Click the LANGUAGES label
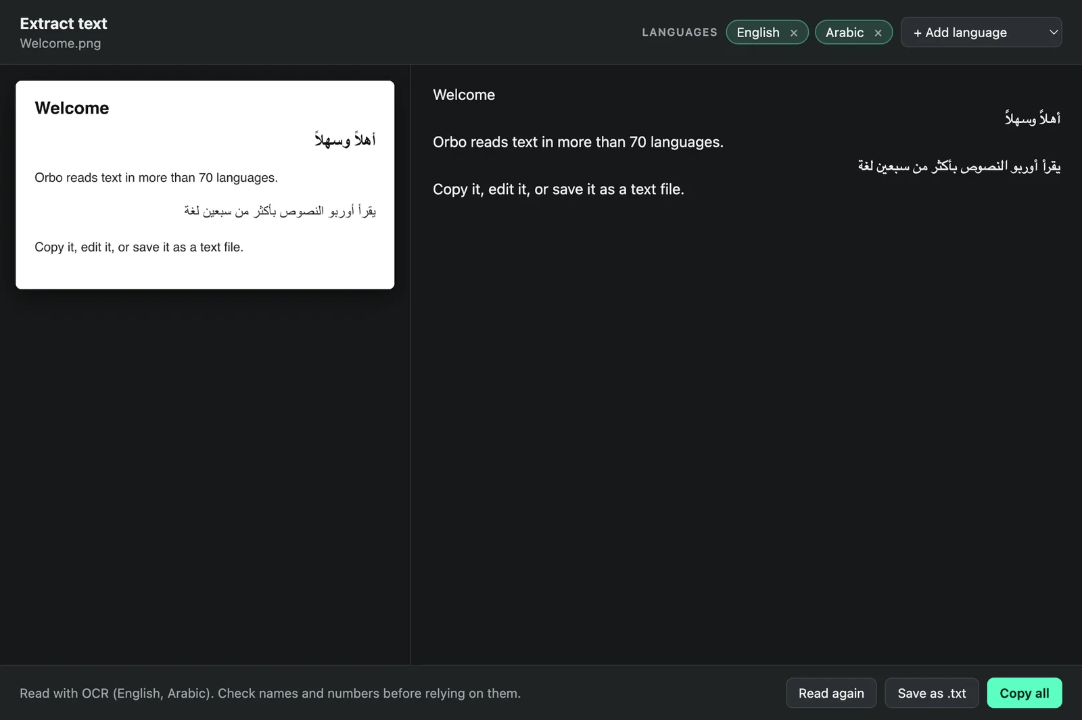The width and height of the screenshot is (1082, 720). click(x=680, y=32)
